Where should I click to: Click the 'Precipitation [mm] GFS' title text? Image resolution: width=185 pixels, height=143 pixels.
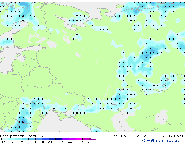(24, 136)
